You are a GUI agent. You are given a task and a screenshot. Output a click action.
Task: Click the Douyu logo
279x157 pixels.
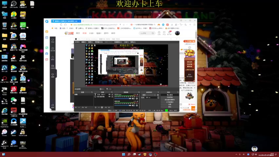coord(69,33)
